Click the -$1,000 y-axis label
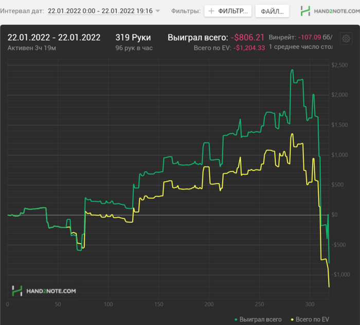 tap(340, 275)
